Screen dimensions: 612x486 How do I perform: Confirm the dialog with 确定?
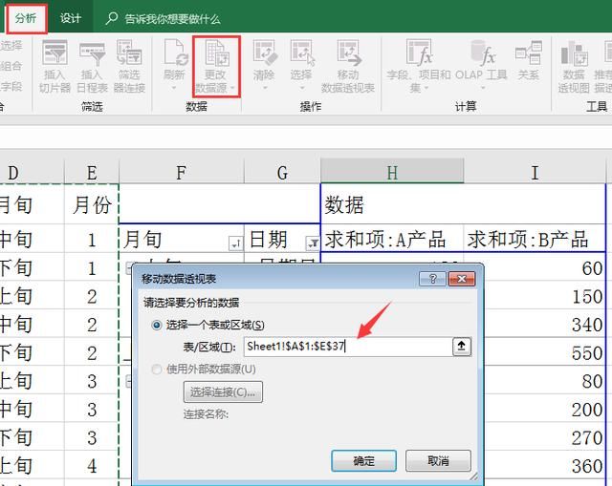point(363,461)
